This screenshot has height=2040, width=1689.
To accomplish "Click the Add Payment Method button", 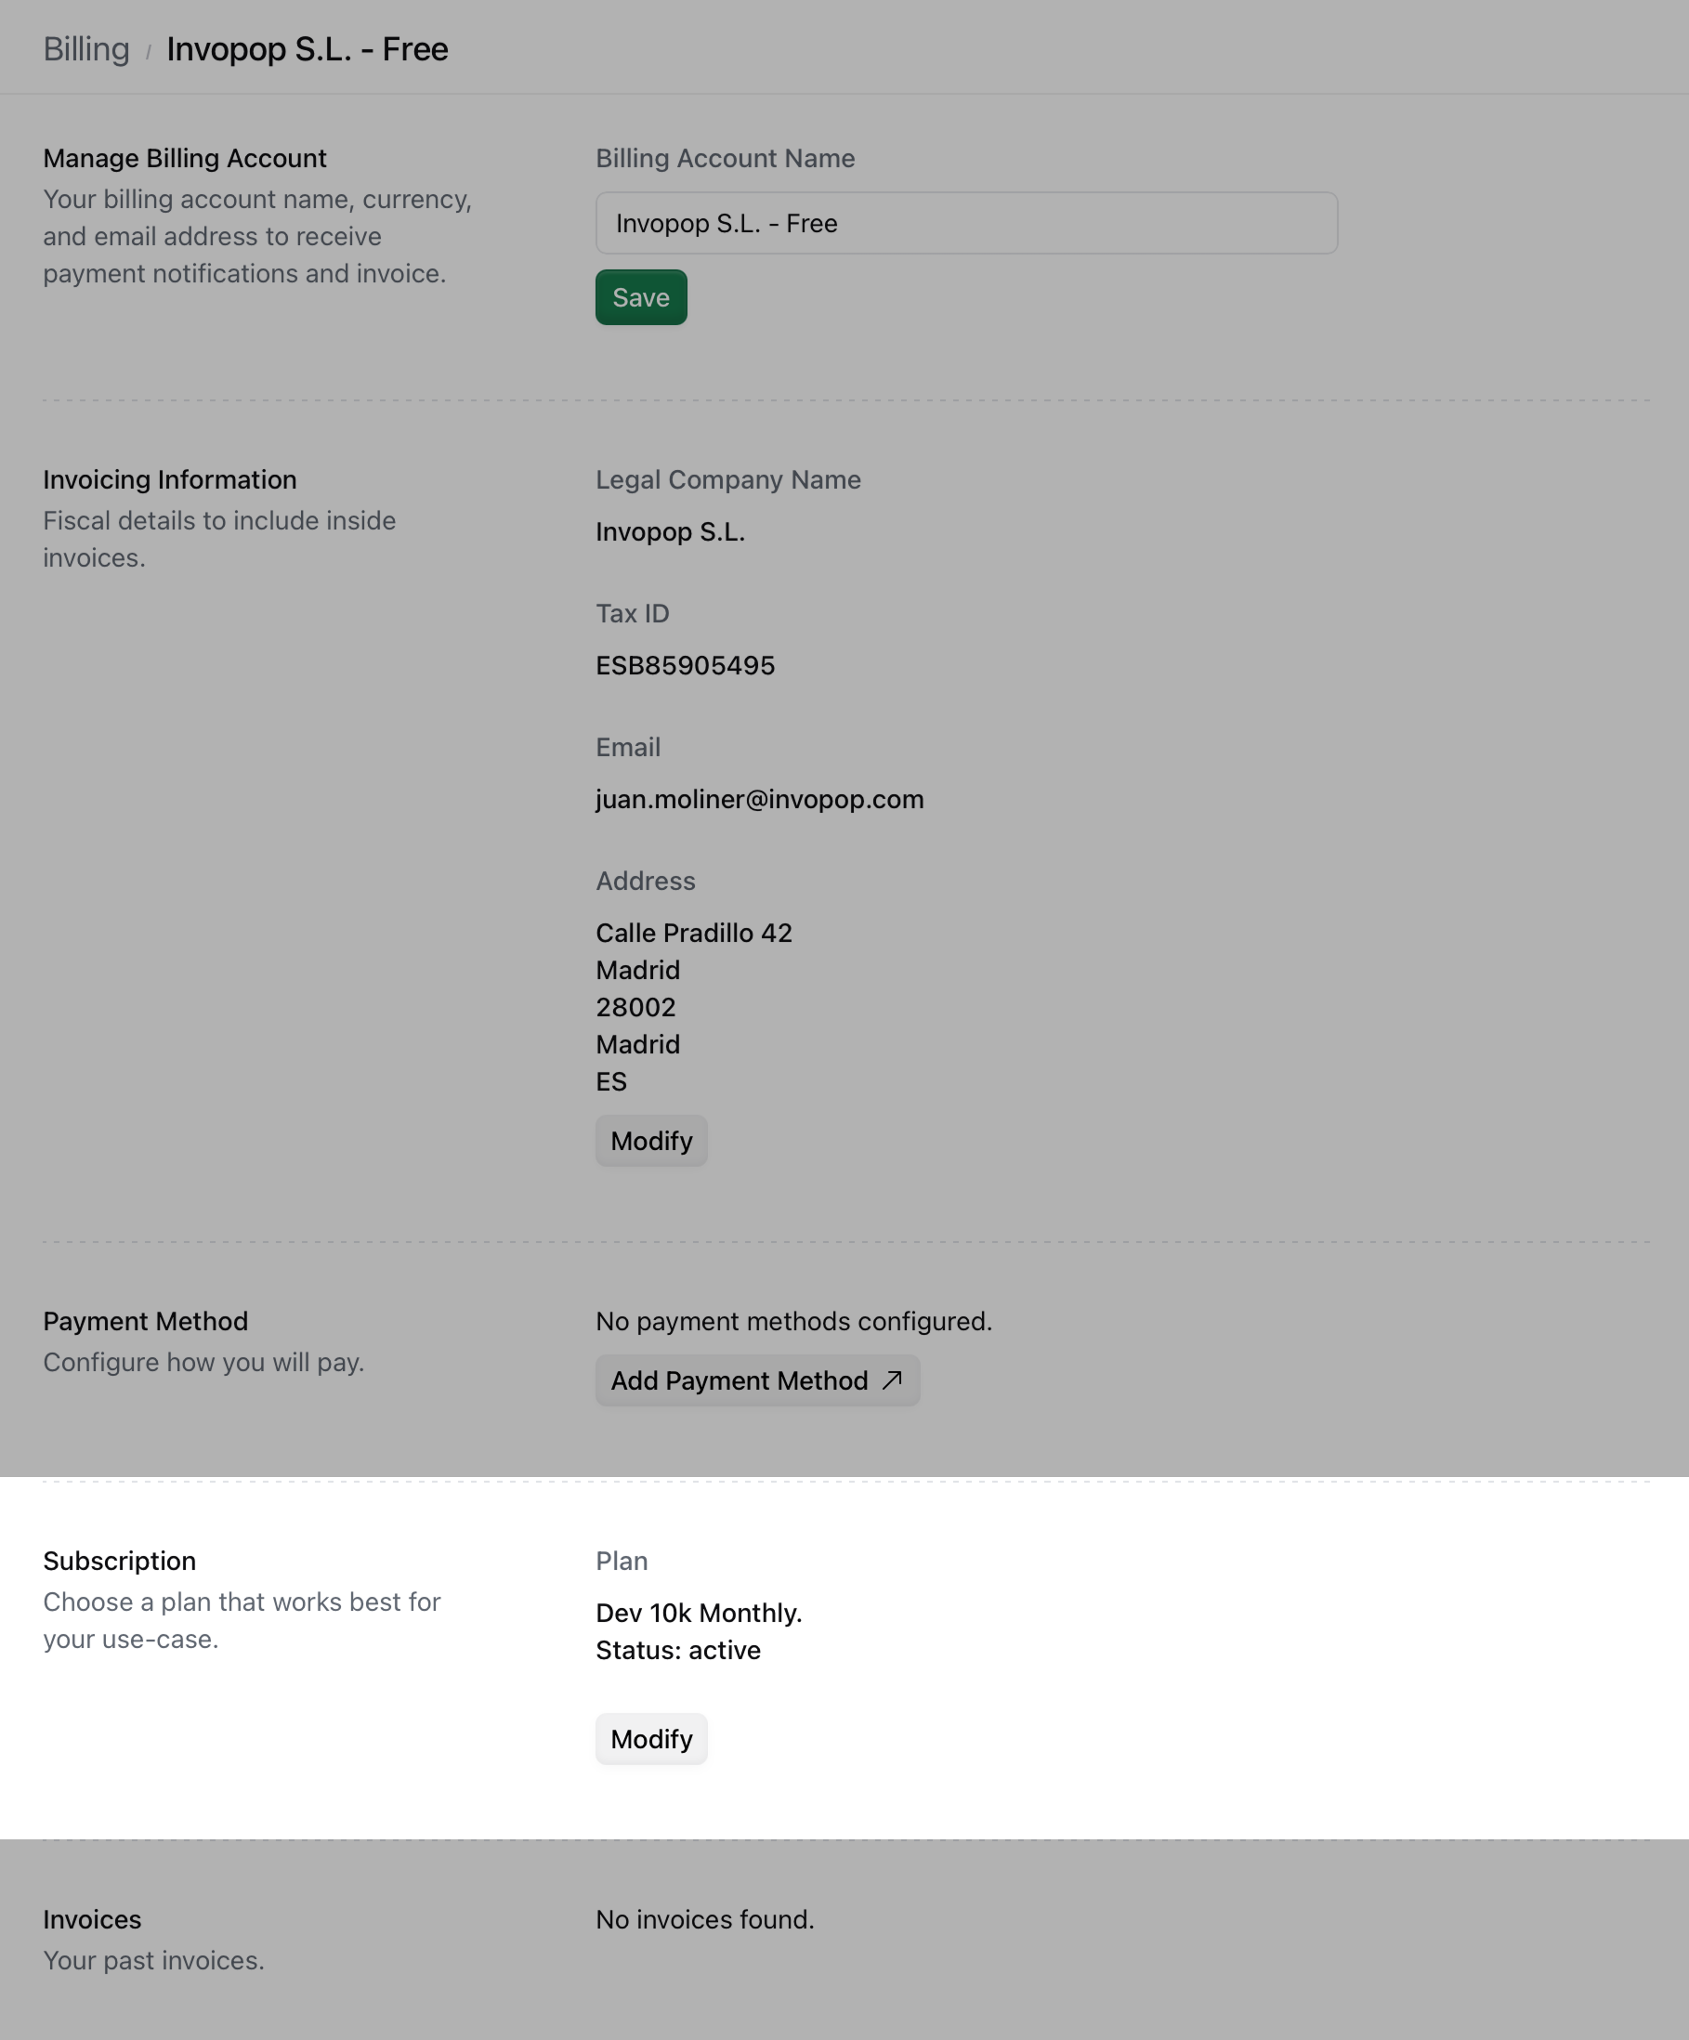I will tap(757, 1380).
